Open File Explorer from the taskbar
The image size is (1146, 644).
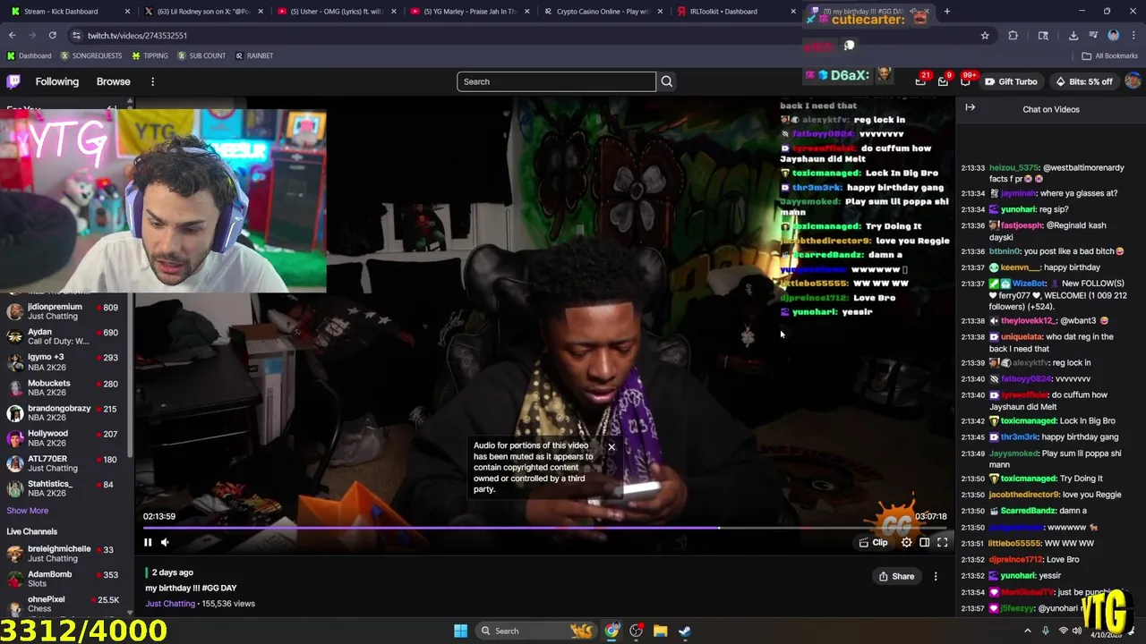[x=660, y=631]
